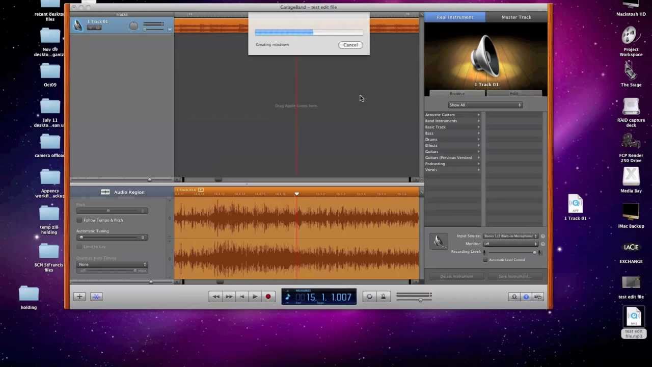Screen dimensions: 652x367
Task: Click the red record button
Action: pos(268,297)
